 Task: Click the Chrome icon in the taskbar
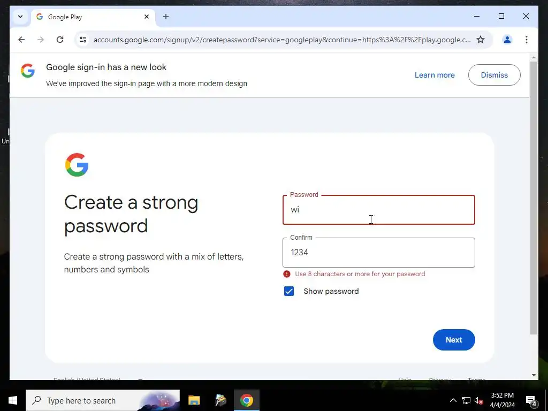[x=246, y=400]
